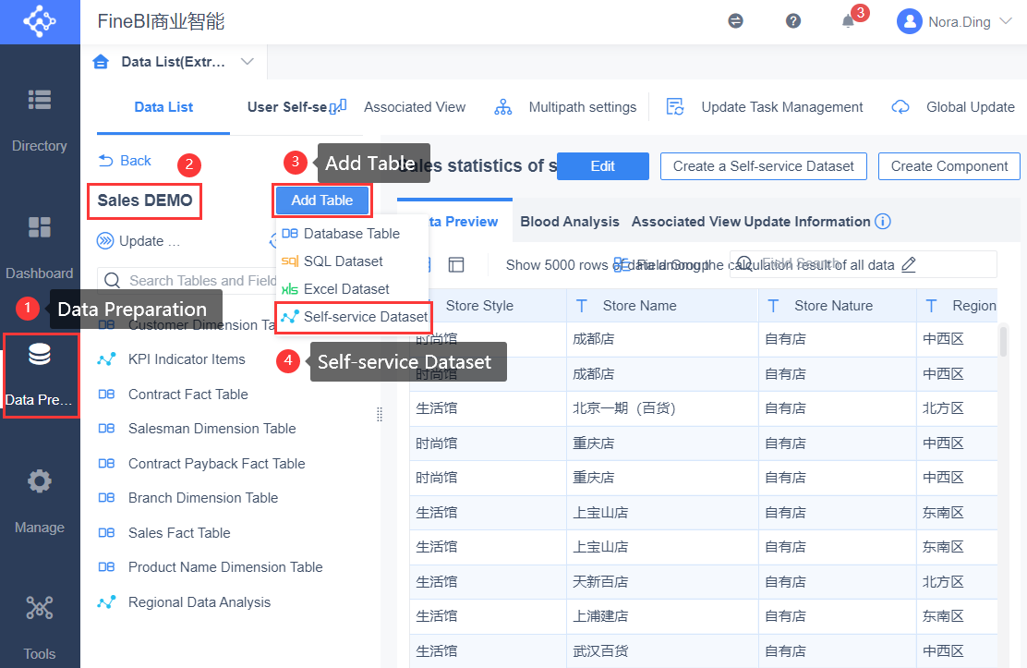This screenshot has height=668, width=1027.
Task: Open the Associated View link
Action: pos(415,107)
